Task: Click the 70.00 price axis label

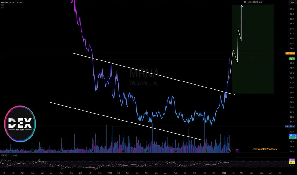Action: pyautogui.click(x=292, y=9)
